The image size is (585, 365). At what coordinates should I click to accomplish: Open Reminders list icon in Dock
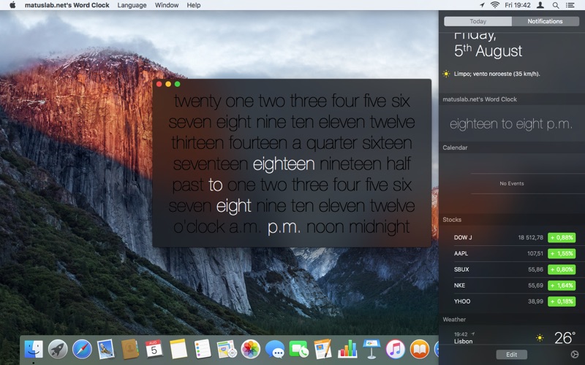pyautogui.click(x=203, y=349)
